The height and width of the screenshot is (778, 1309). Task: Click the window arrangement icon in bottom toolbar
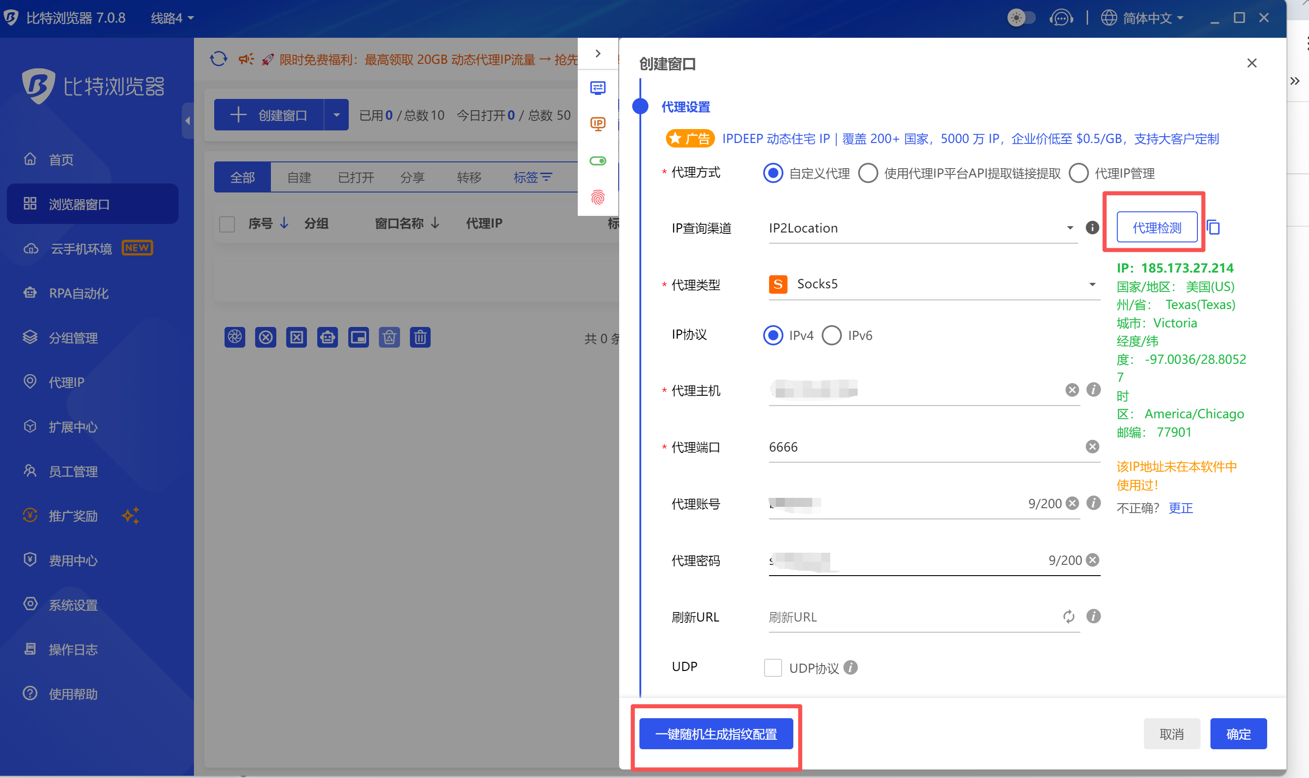359,337
